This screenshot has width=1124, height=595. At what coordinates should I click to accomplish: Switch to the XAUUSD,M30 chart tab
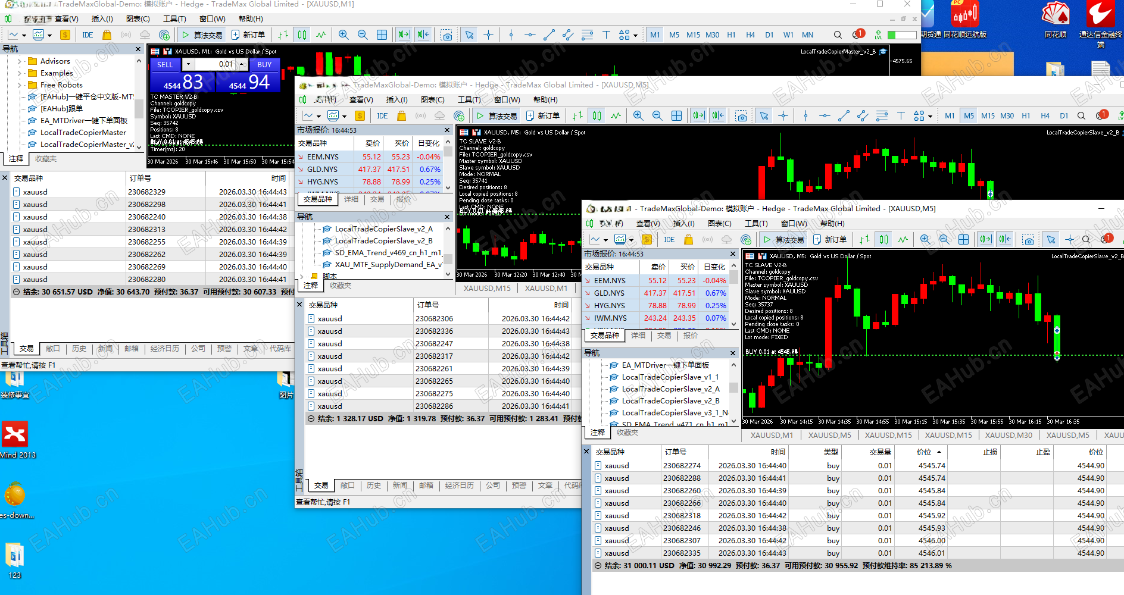(x=1008, y=435)
